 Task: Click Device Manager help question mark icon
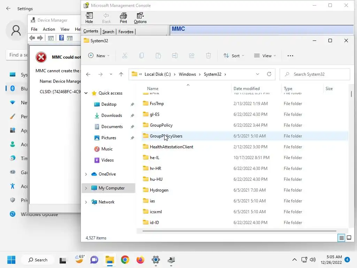(x=61, y=38)
